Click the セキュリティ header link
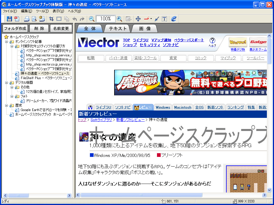The image size is (274, 205). click(150, 45)
